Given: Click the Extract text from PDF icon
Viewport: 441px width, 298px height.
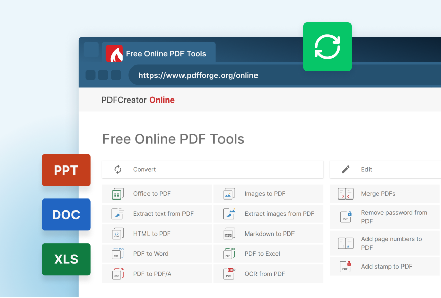Looking at the screenshot, I should click(118, 214).
